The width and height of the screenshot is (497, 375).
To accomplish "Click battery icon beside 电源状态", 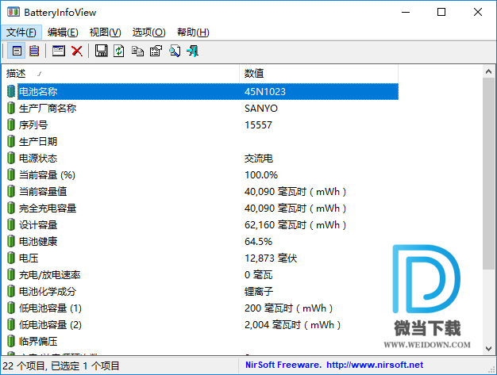I will pos(11,158).
